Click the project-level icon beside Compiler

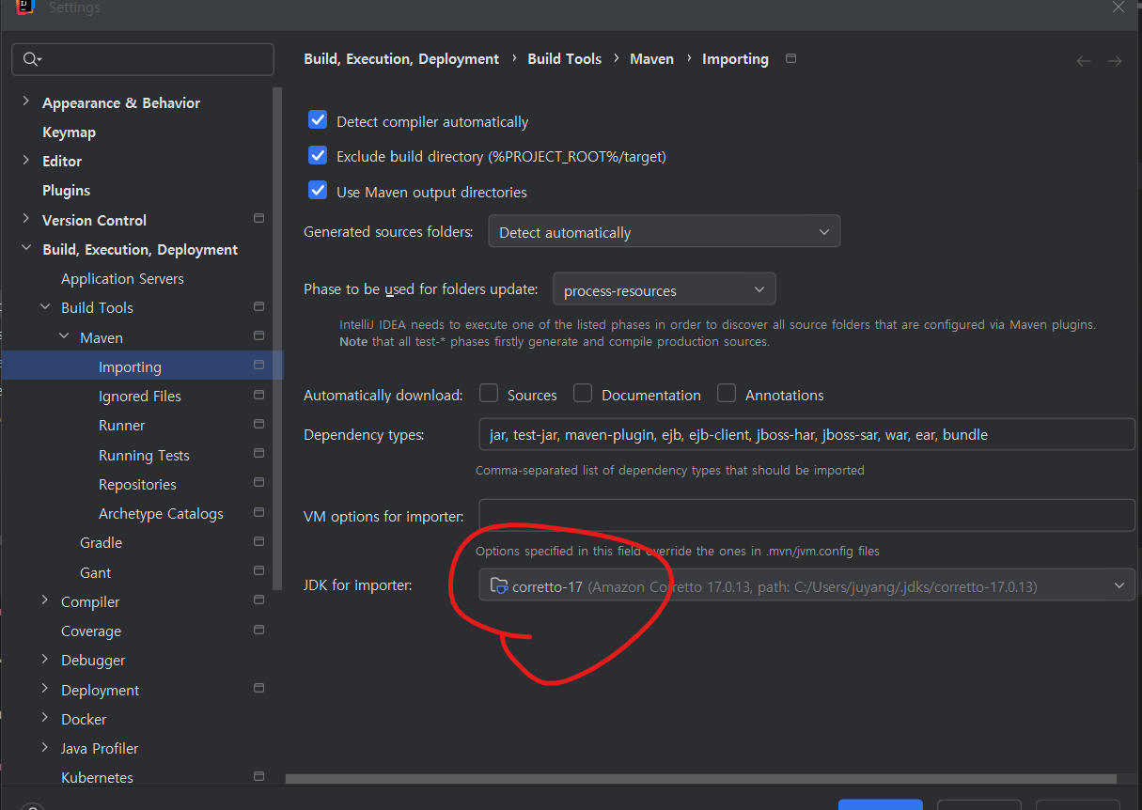pyautogui.click(x=258, y=600)
